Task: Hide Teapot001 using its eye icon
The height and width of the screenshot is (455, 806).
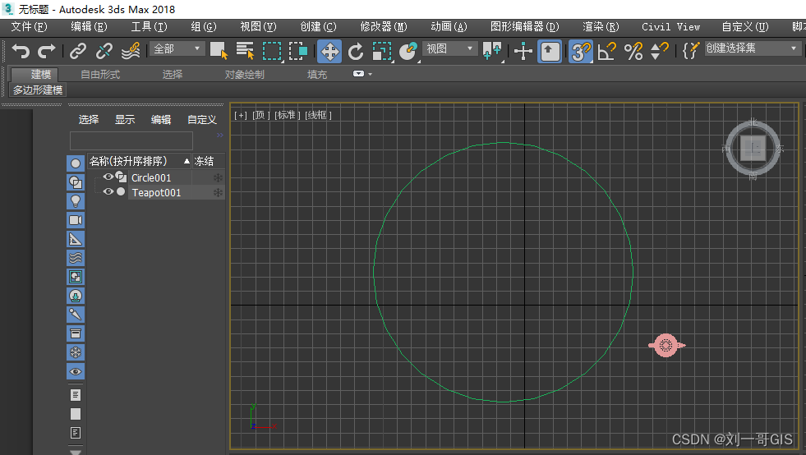Action: pos(108,192)
